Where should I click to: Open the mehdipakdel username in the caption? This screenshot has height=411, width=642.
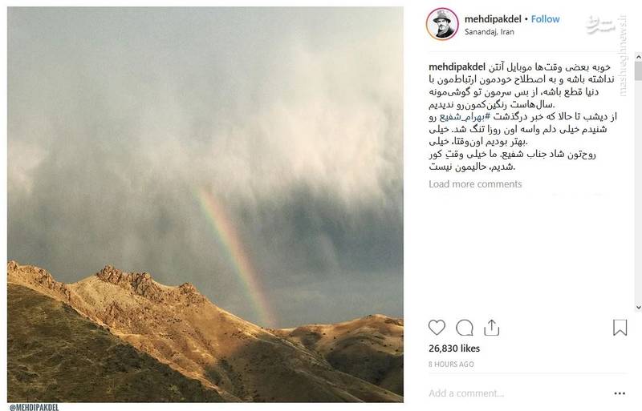coord(457,66)
